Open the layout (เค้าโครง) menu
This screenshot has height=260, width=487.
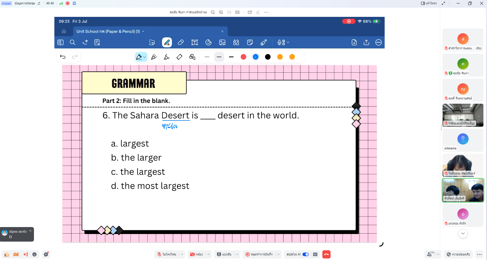pyautogui.click(x=429, y=3)
